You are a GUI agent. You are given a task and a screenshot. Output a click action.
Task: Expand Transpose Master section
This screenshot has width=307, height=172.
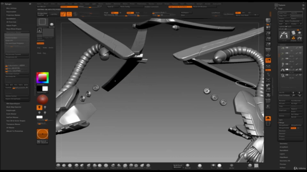(13, 124)
